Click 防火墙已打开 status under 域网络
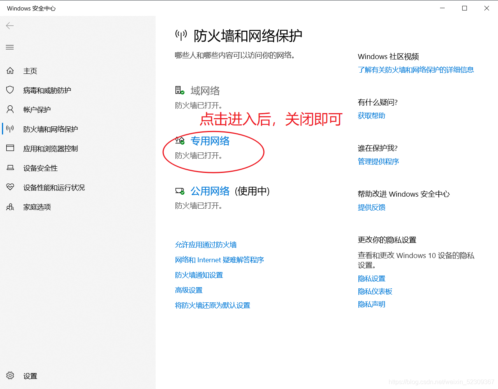This screenshot has width=498, height=389. point(199,105)
